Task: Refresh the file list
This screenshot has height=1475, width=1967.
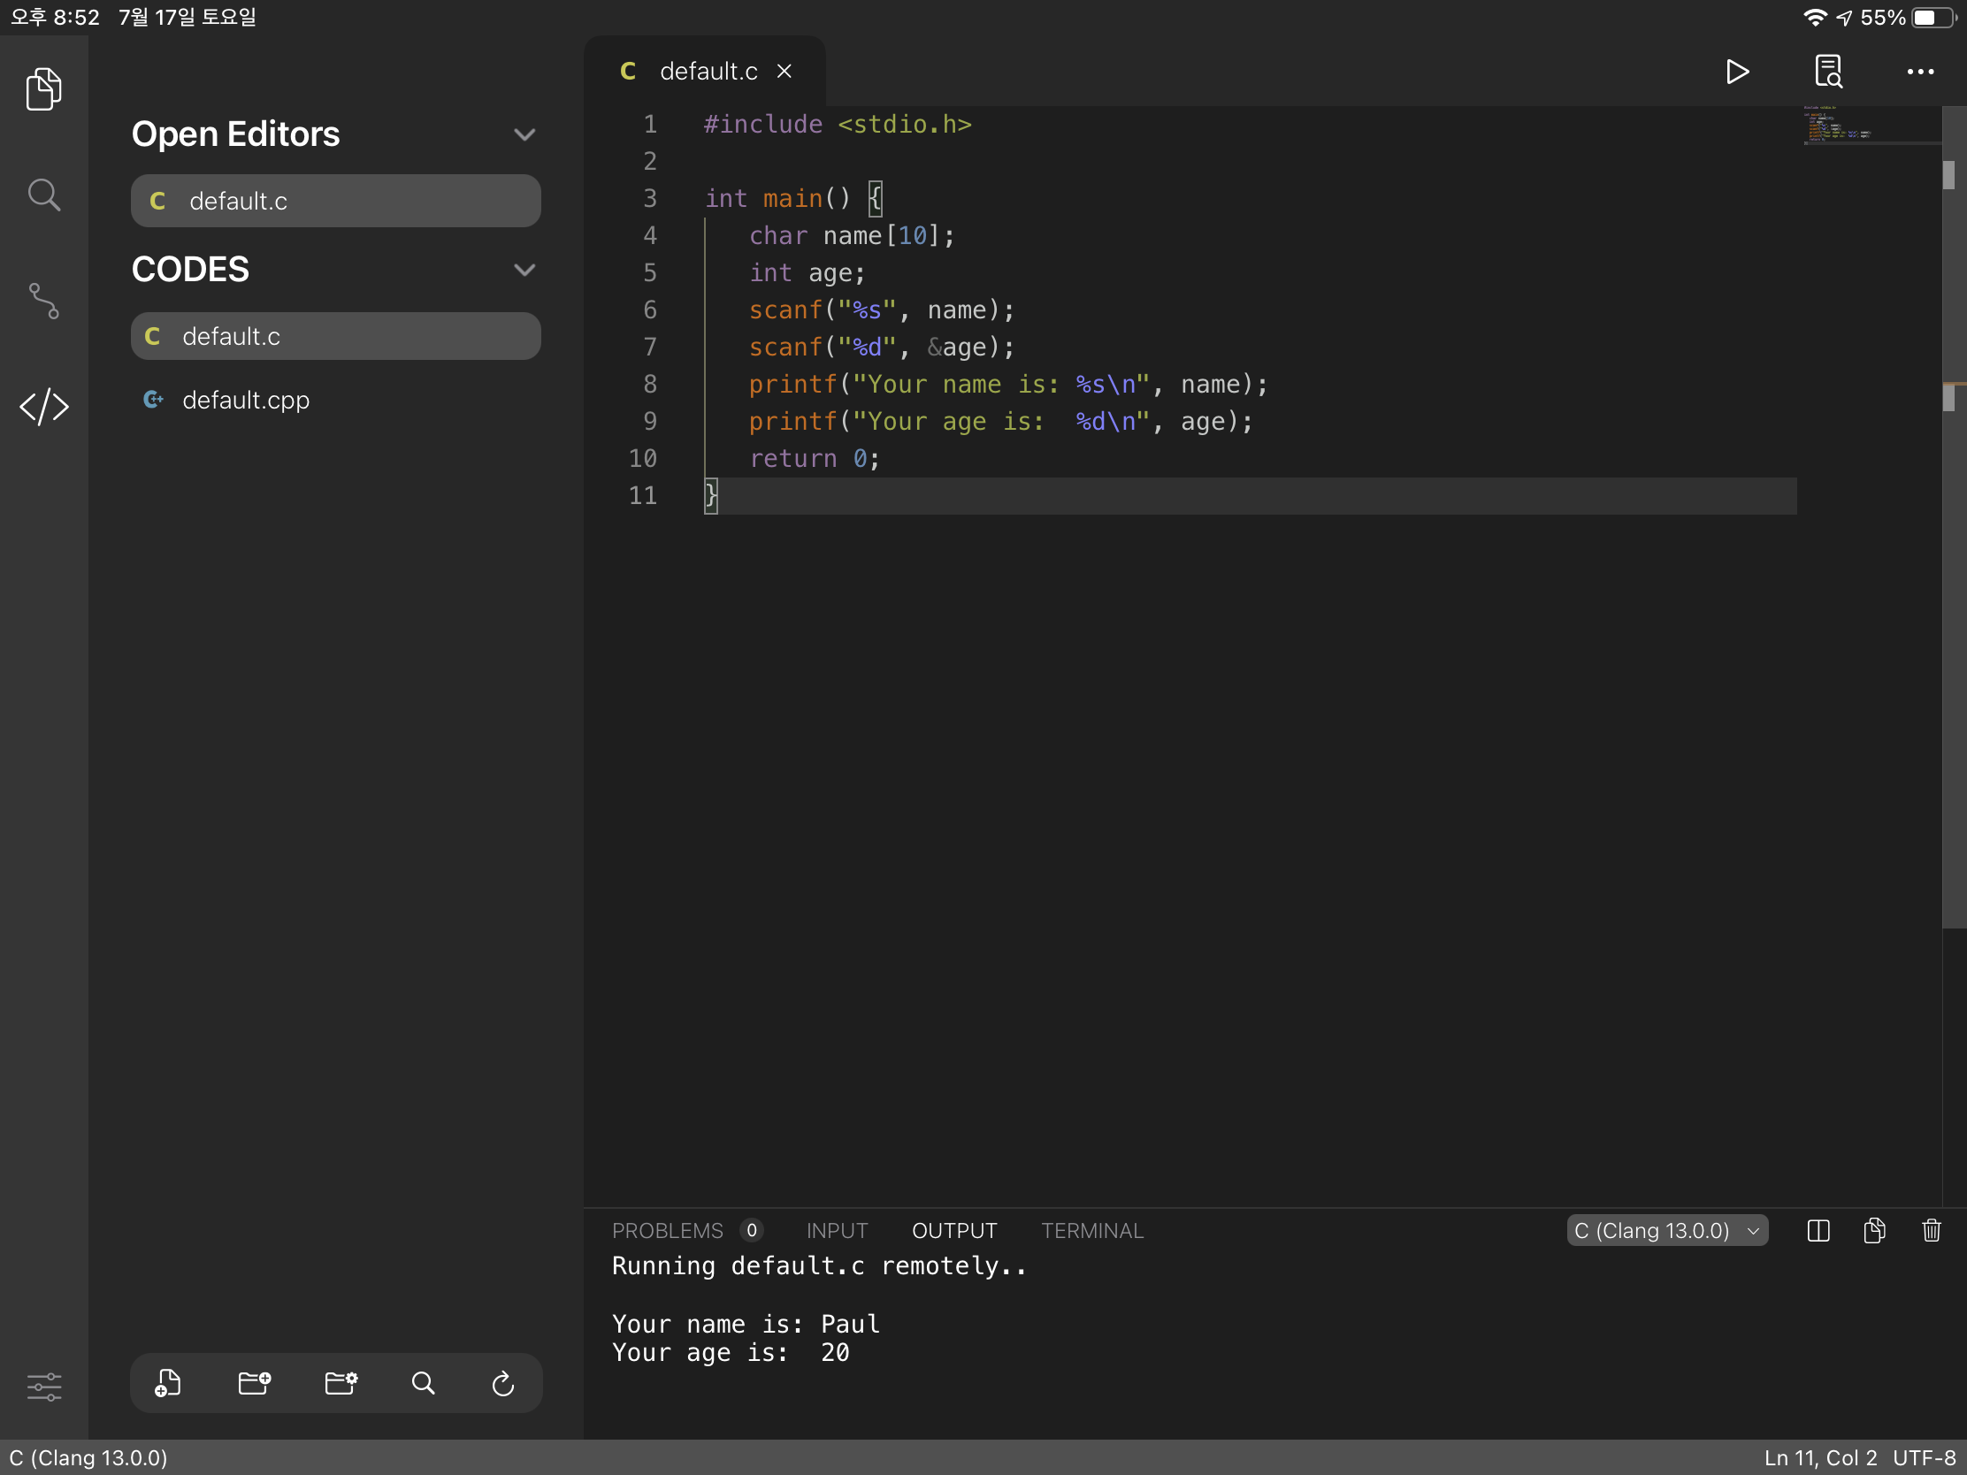Action: click(502, 1382)
